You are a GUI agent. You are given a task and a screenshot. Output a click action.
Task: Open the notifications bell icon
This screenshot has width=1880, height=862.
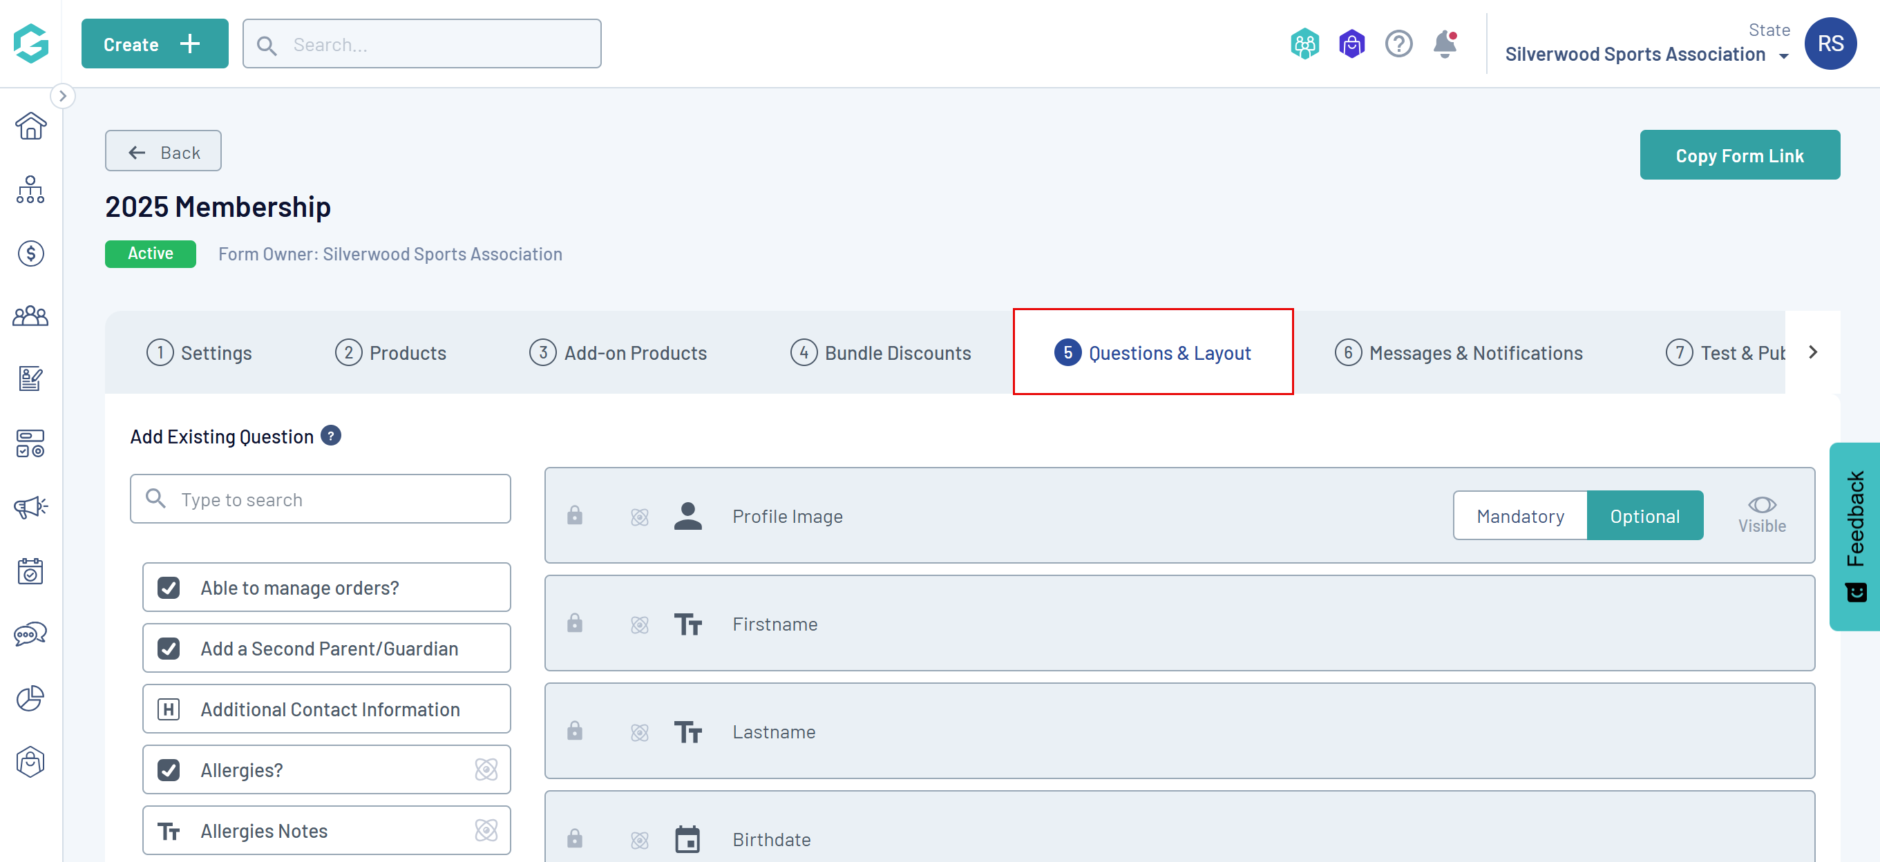[x=1444, y=44]
